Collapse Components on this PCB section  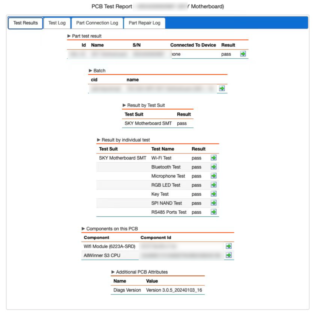pos(83,229)
